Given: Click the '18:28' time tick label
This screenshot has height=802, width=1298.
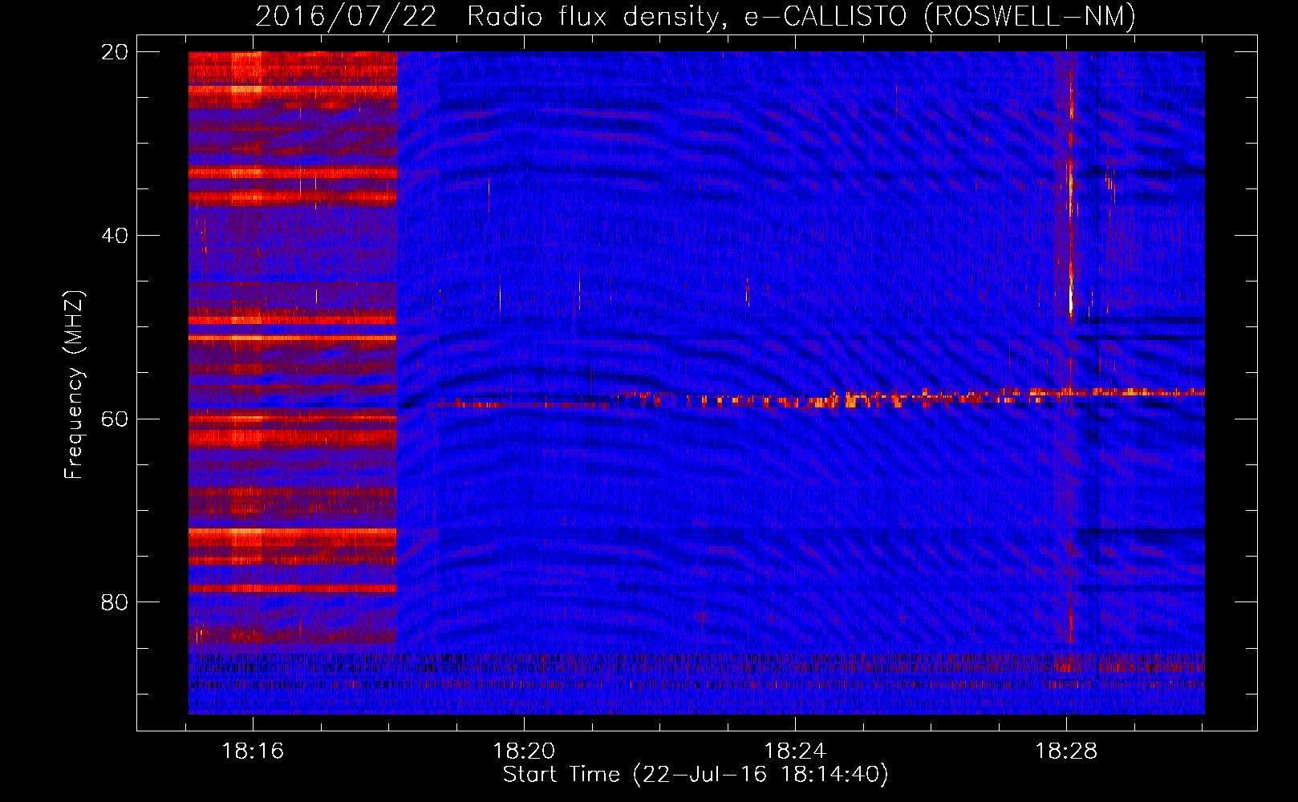Looking at the screenshot, I should (1066, 751).
